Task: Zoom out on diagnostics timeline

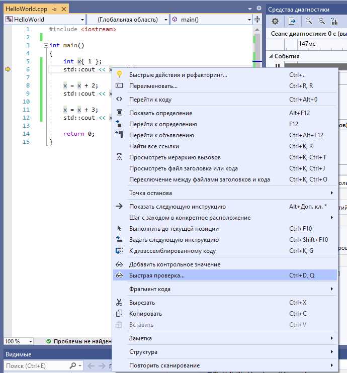Action: click(321, 21)
